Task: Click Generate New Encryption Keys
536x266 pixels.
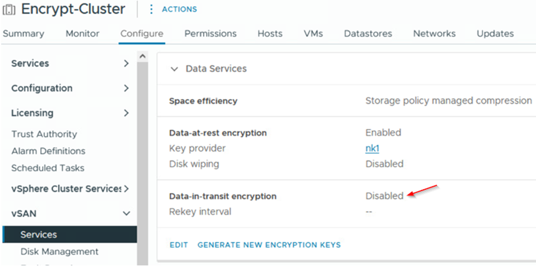Action: pyautogui.click(x=269, y=245)
